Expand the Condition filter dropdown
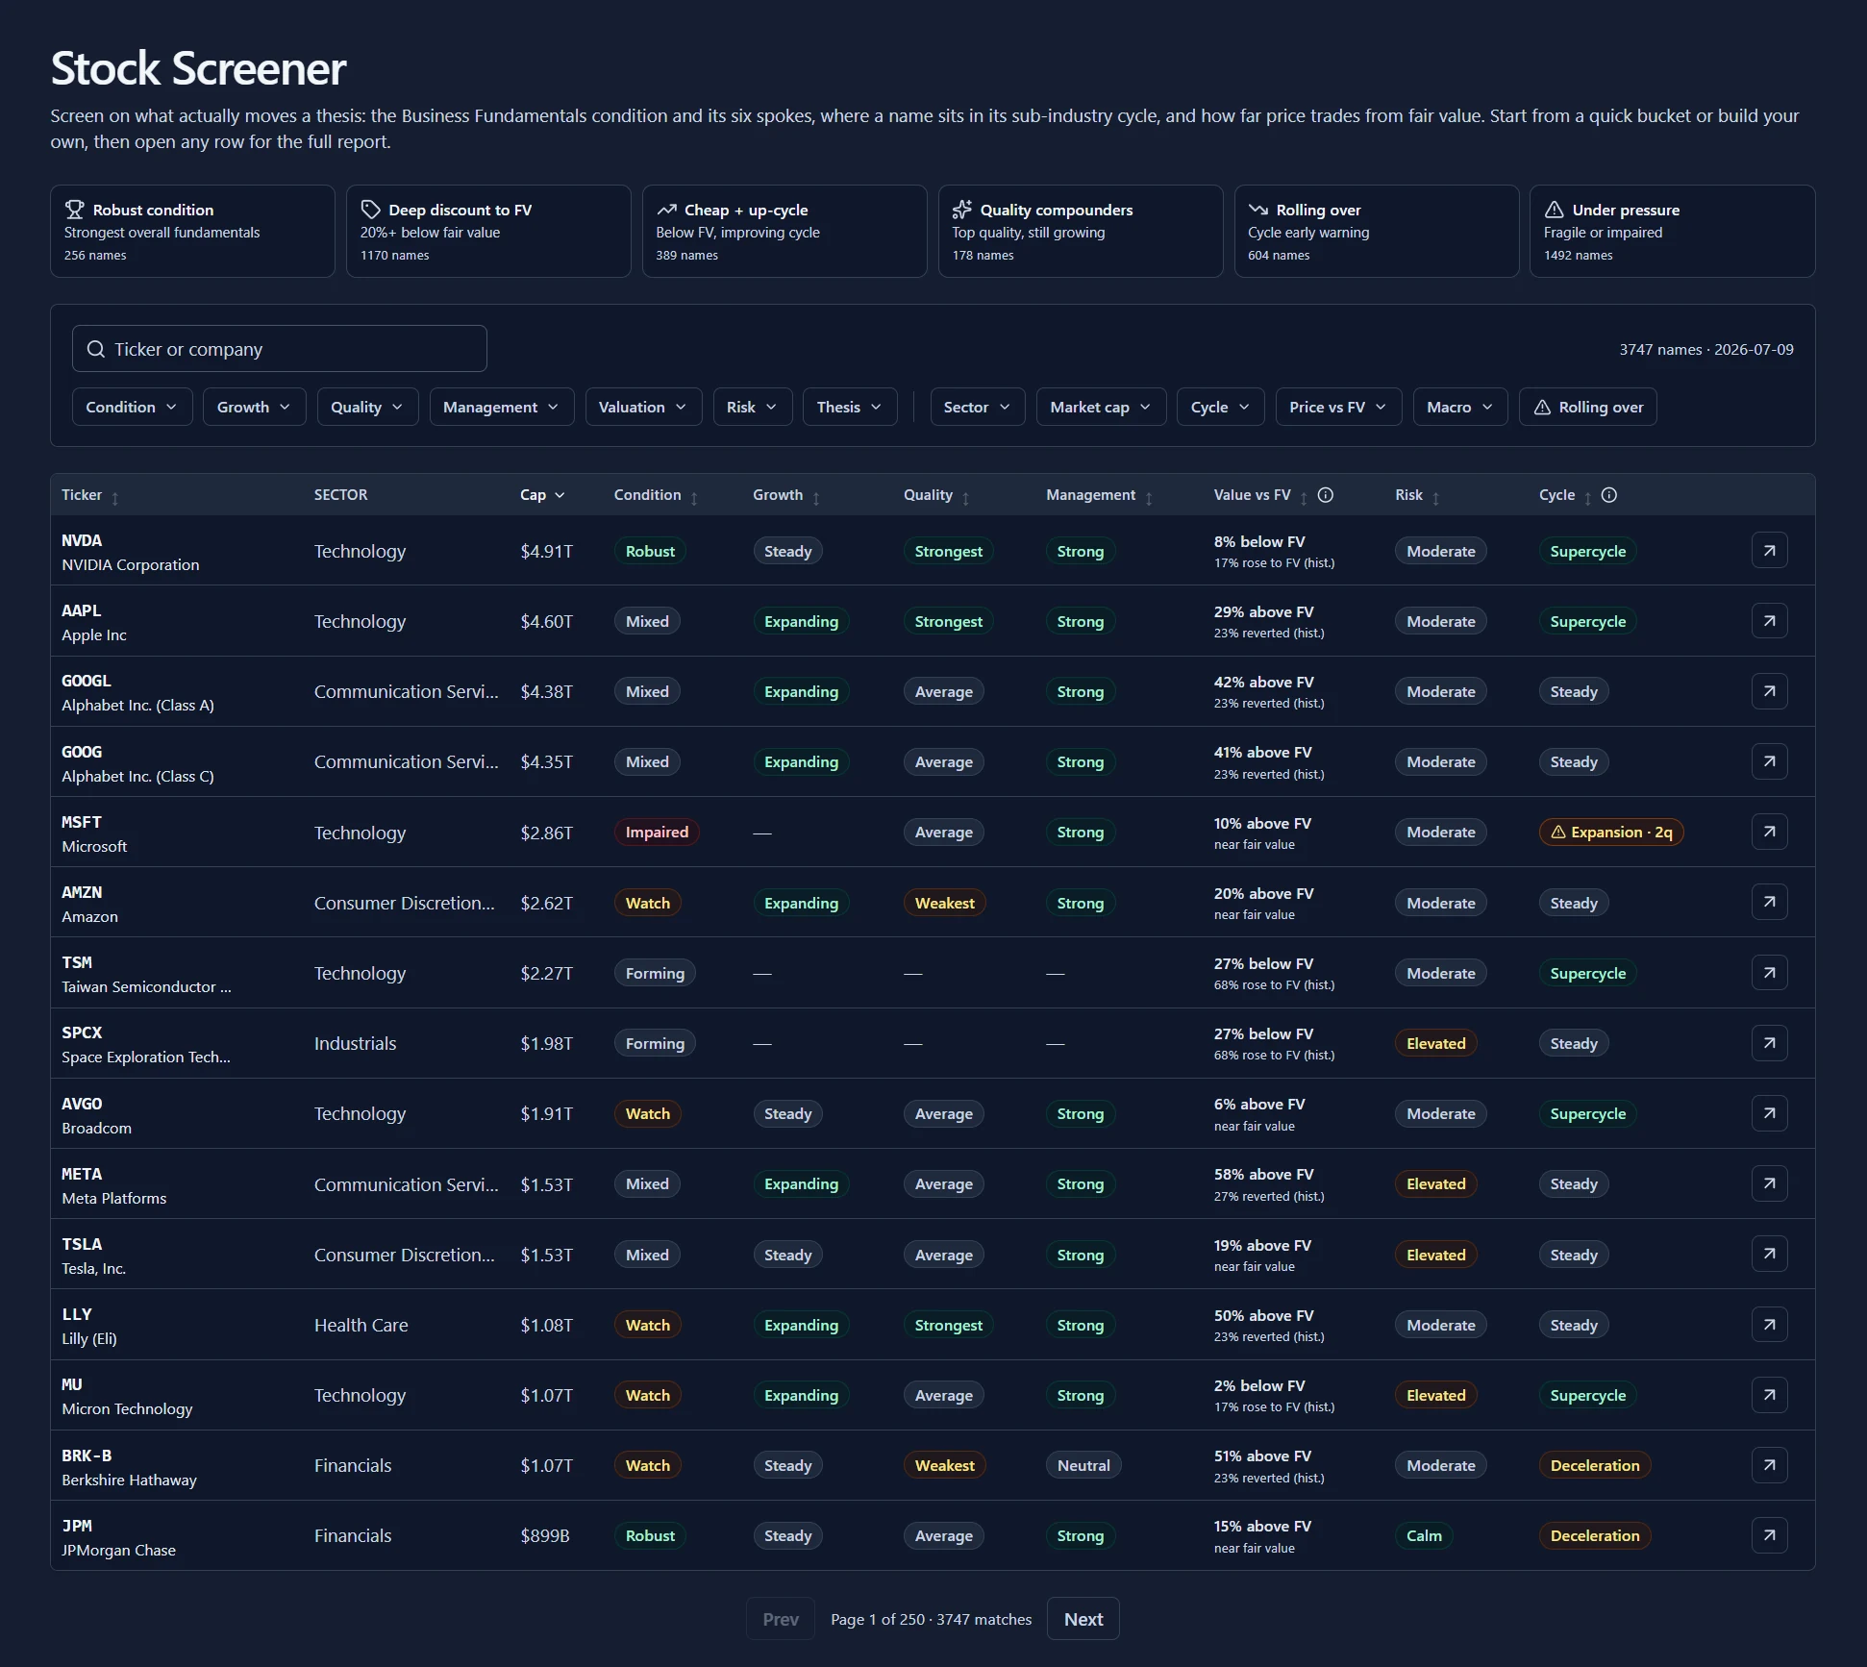 coord(132,407)
